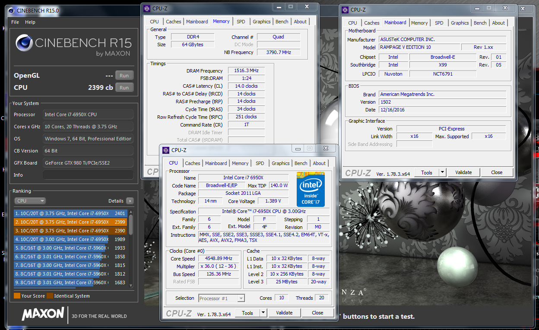Click Close button in Mainboard CPU-Z window
Viewport: 539px width, 330px height.
[497, 172]
